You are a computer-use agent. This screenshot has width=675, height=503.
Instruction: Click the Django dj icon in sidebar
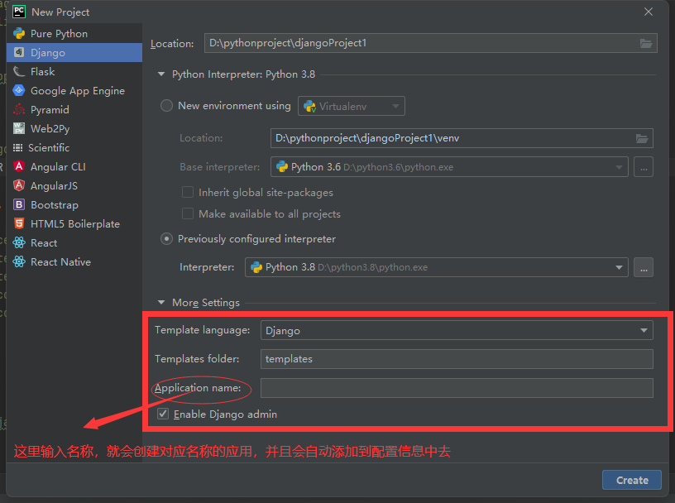(19, 53)
